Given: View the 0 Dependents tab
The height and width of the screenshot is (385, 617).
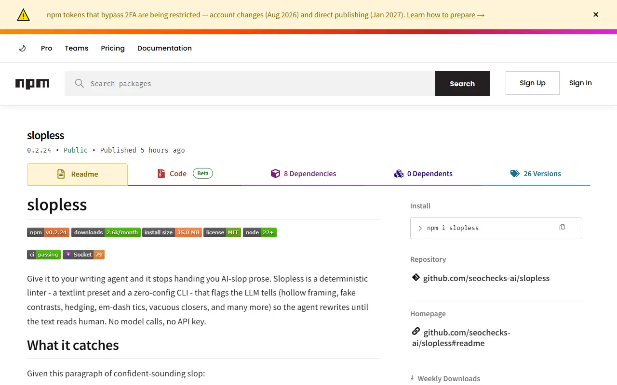Looking at the screenshot, I should point(423,174).
